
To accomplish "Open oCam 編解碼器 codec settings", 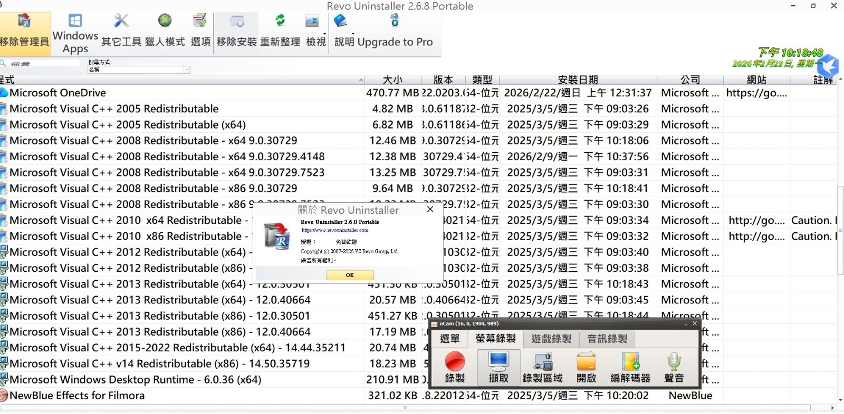I will pyautogui.click(x=630, y=367).
